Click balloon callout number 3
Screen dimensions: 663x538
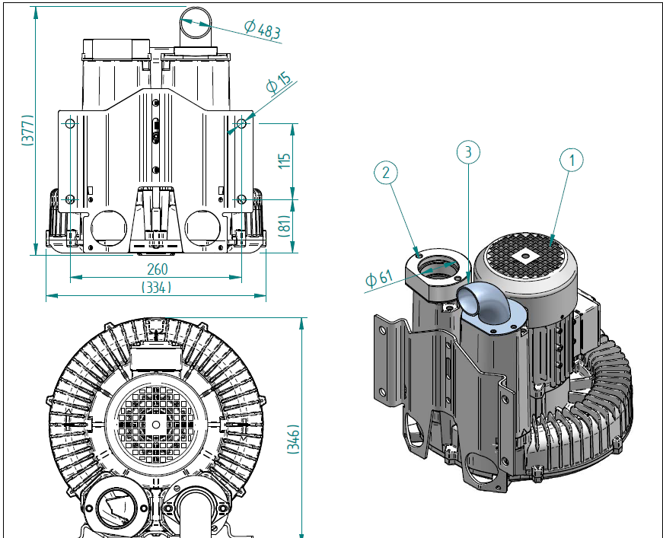(468, 151)
